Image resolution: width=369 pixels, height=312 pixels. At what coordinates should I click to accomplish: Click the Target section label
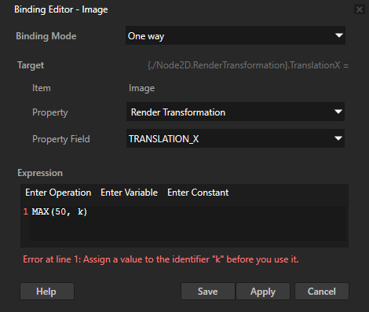coord(31,65)
